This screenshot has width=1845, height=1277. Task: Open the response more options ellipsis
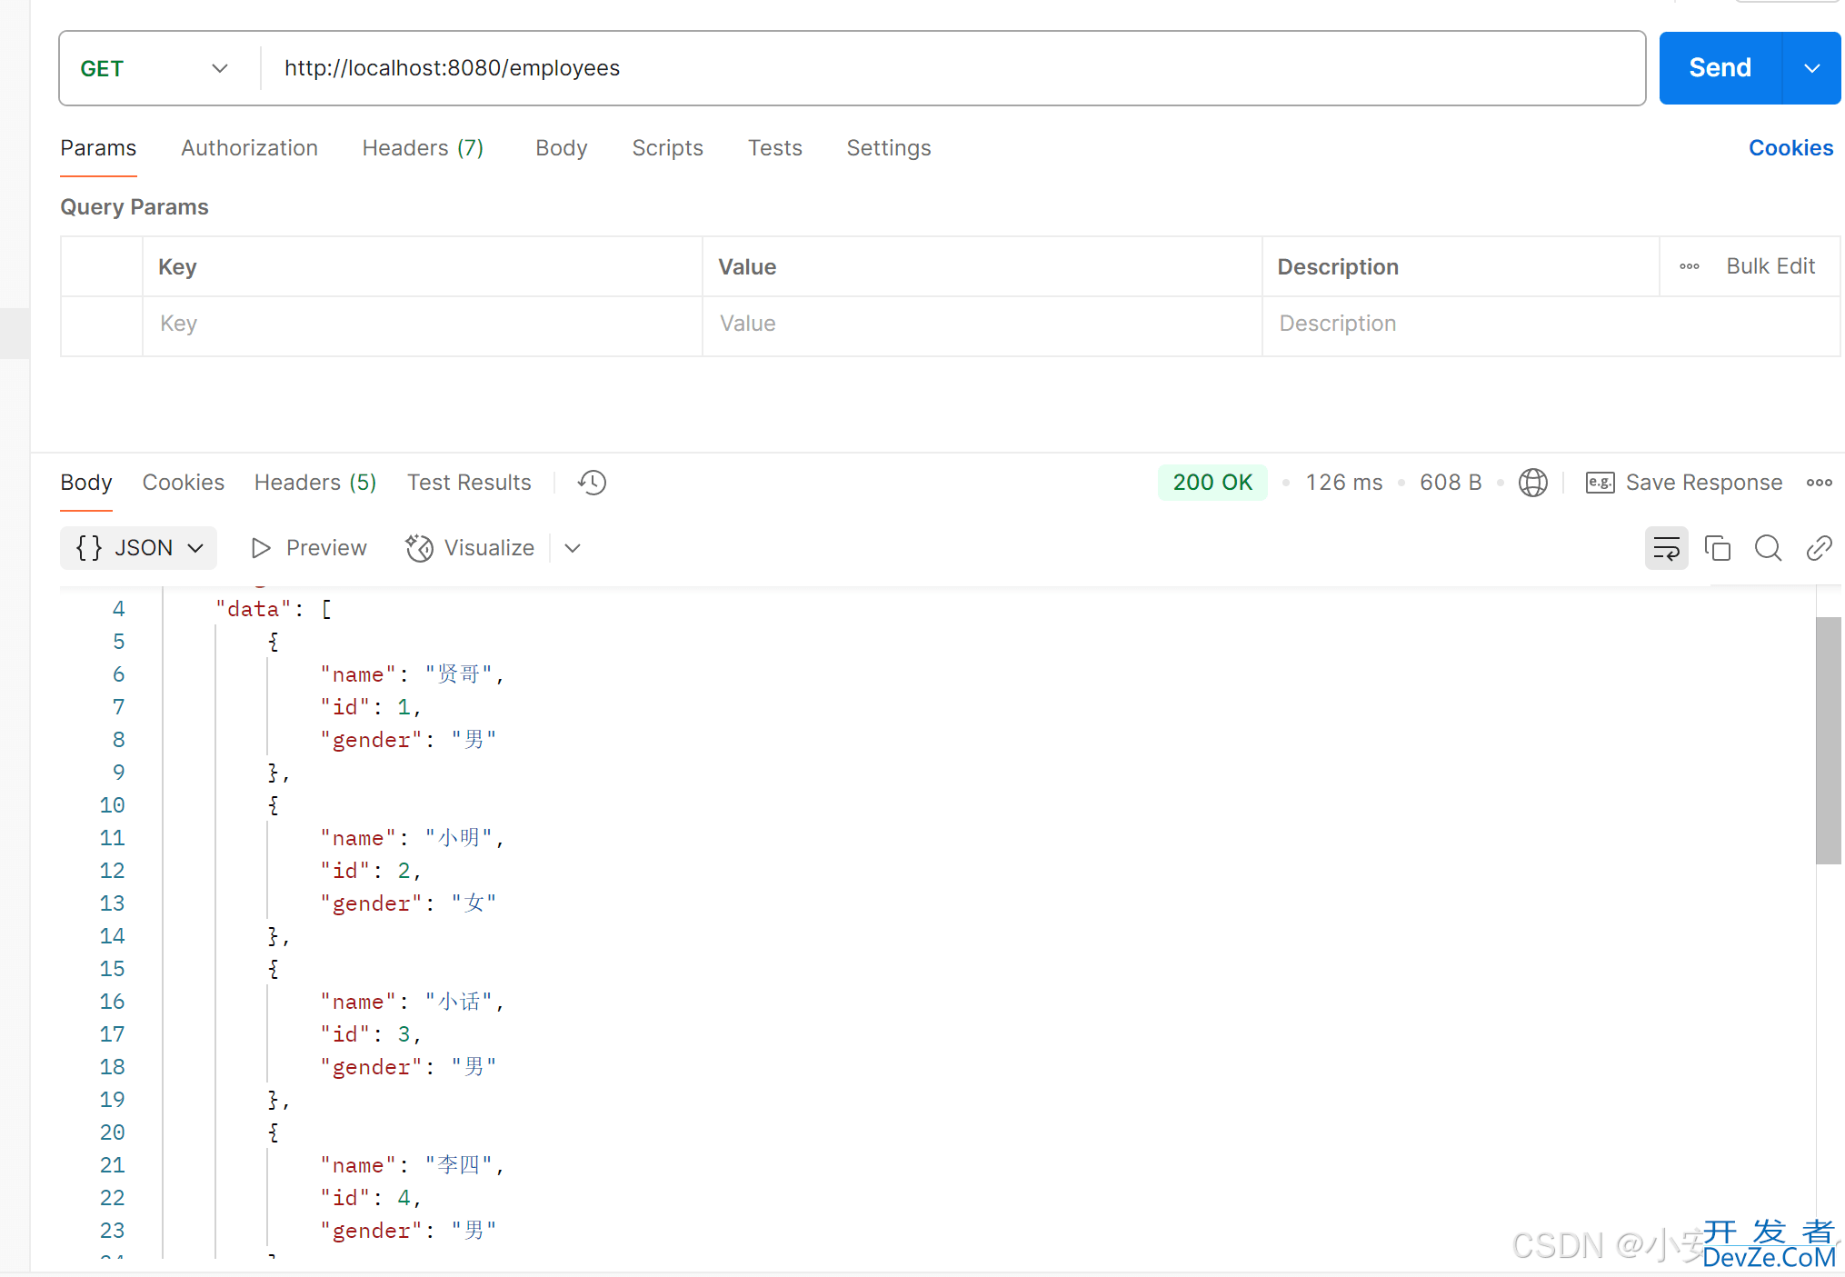pyautogui.click(x=1819, y=483)
